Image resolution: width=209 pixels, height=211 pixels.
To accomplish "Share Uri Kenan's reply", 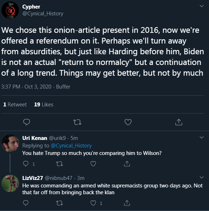I will point(127,164).
